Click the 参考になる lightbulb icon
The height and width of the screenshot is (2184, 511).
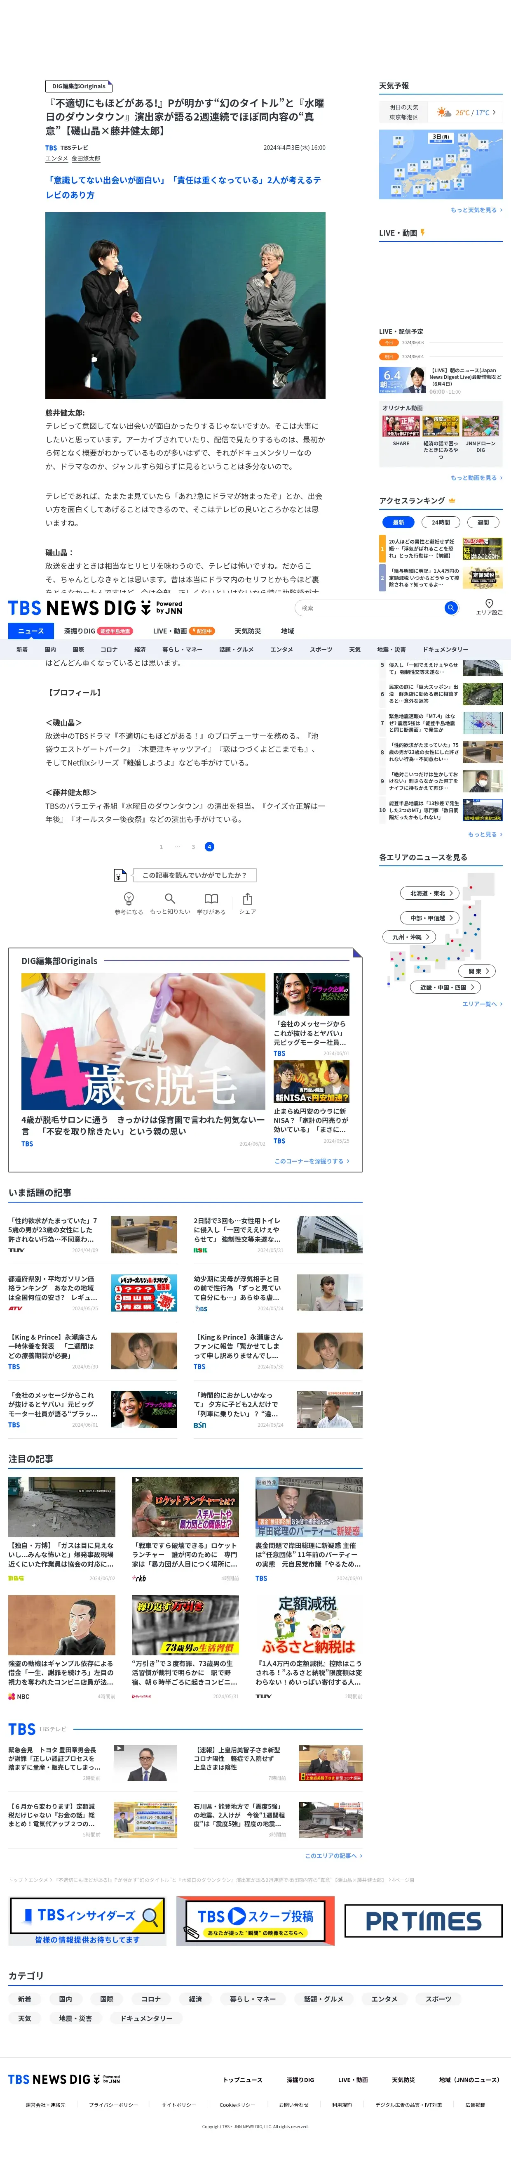[129, 899]
